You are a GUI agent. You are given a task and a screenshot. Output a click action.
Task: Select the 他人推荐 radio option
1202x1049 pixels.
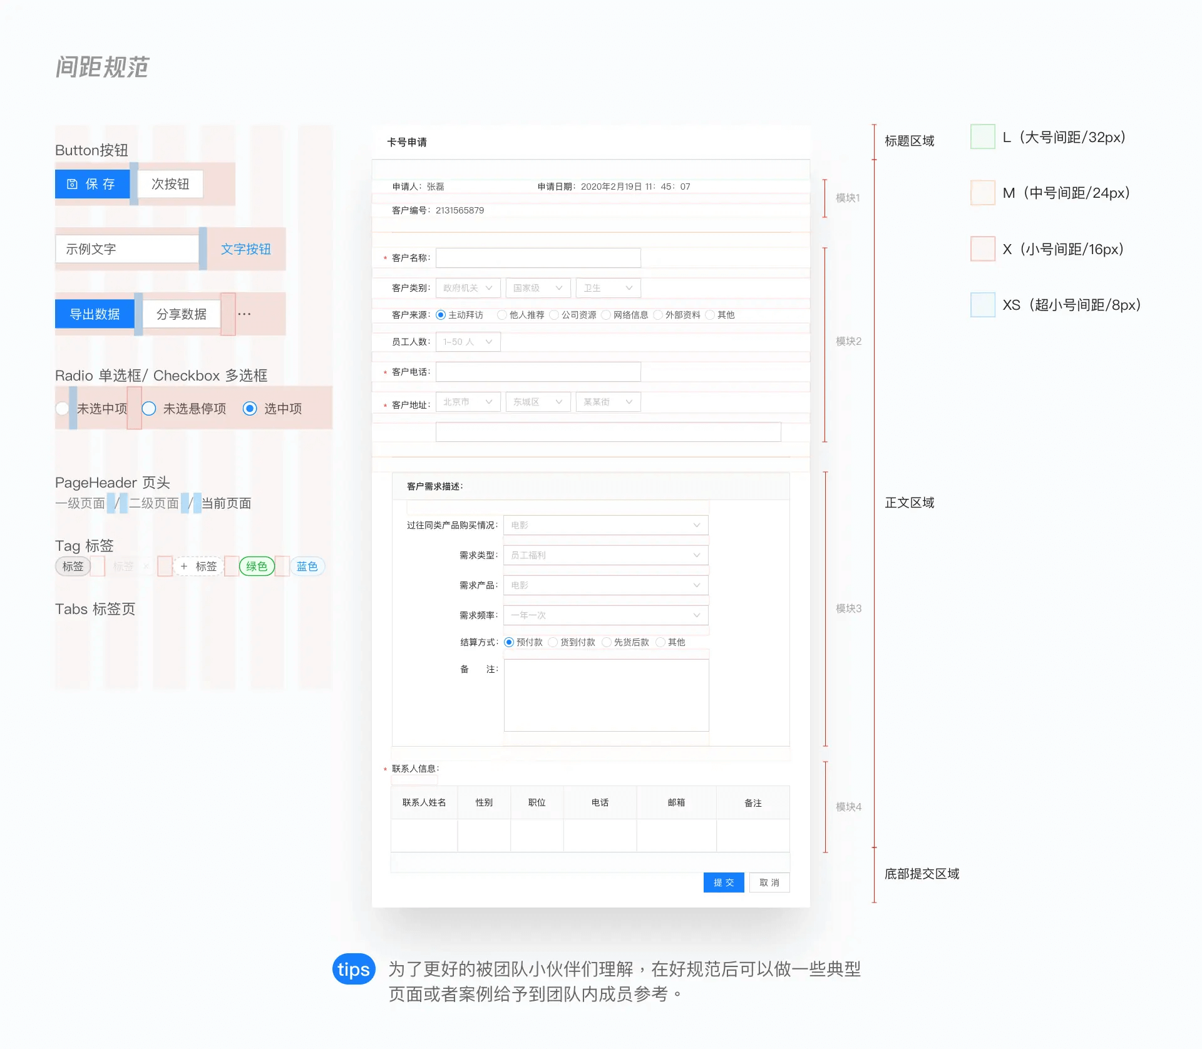[501, 315]
